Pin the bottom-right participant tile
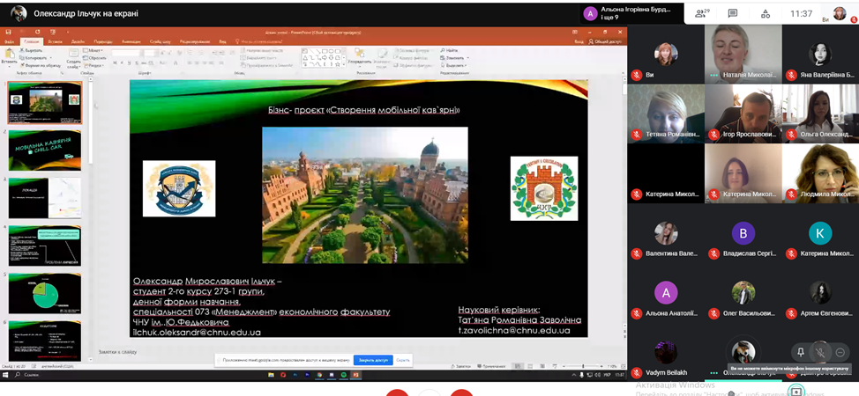 coord(801,352)
